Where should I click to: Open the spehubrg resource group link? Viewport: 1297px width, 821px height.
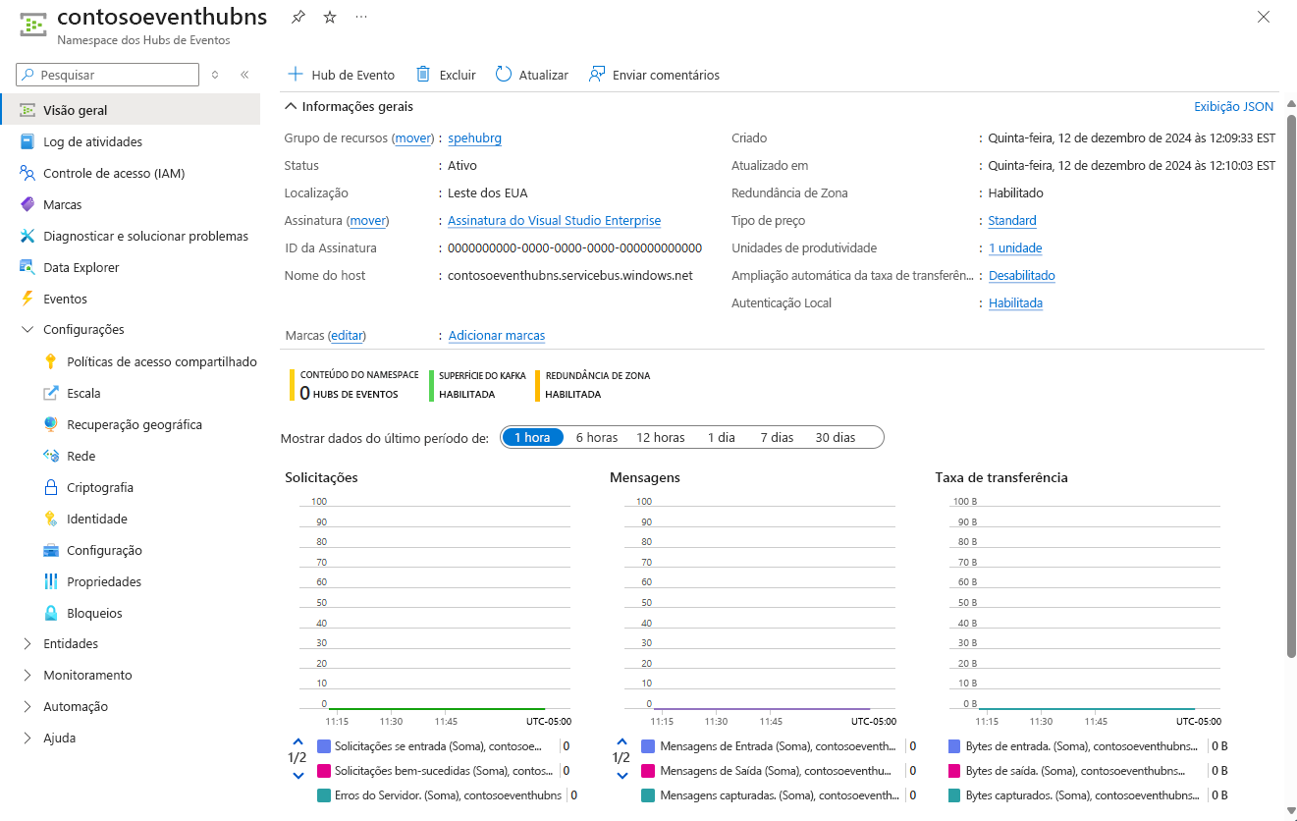click(x=474, y=137)
